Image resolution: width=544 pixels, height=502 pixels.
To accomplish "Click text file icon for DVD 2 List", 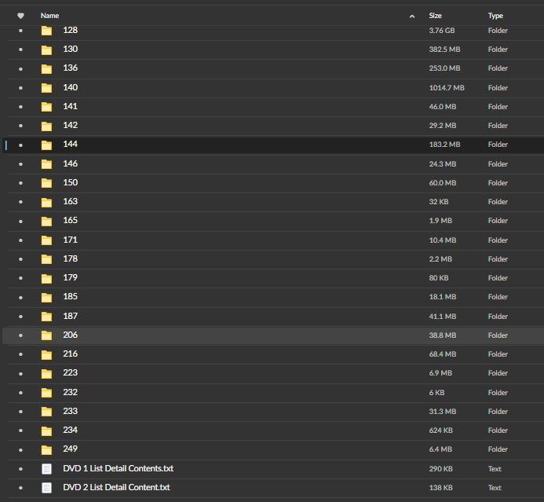I will [x=46, y=488].
